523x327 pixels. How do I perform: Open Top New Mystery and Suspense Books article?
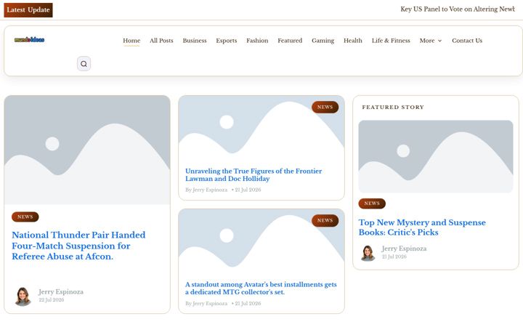(422, 227)
